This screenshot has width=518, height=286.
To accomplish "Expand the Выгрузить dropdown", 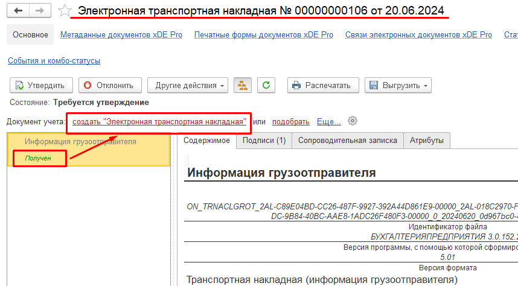I will 398,85.
